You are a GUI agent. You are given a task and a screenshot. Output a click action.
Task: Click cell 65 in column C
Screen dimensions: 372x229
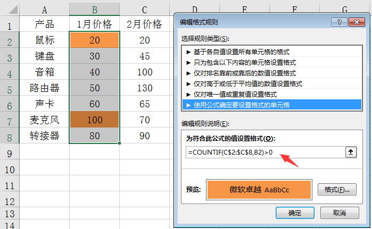(x=144, y=104)
